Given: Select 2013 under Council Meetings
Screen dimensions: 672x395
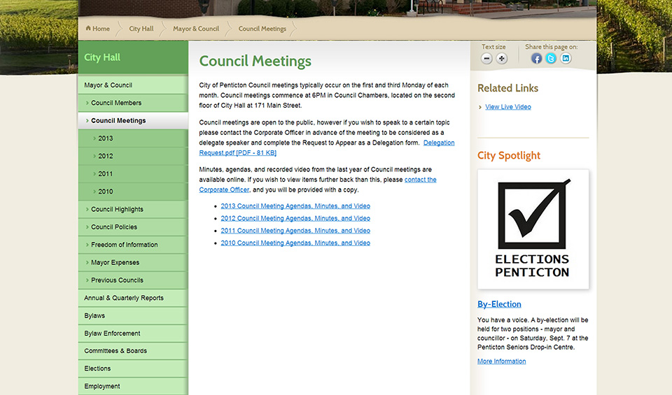Looking at the screenshot, I should pos(106,138).
